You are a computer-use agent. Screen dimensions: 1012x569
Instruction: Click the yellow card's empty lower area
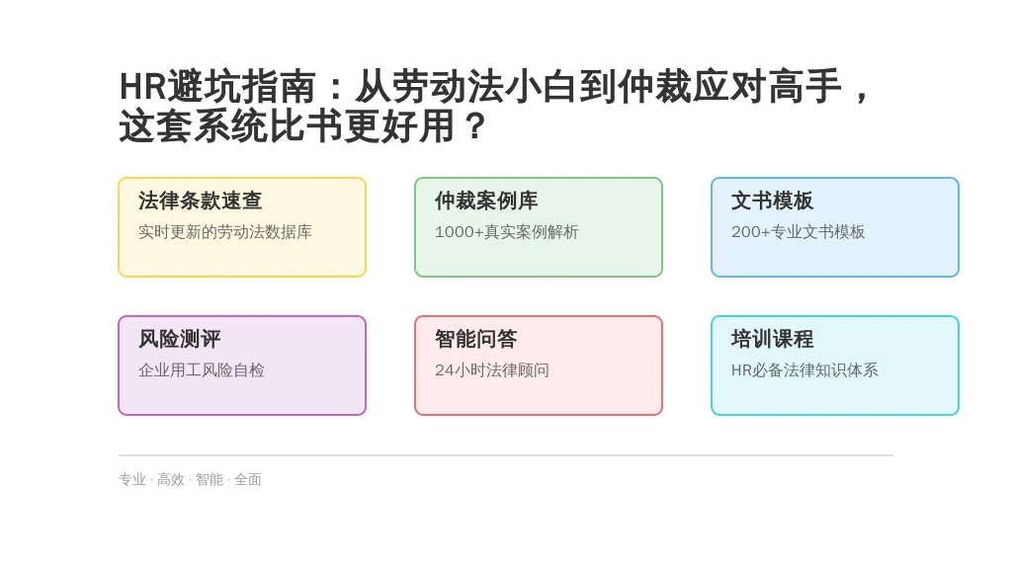click(242, 260)
